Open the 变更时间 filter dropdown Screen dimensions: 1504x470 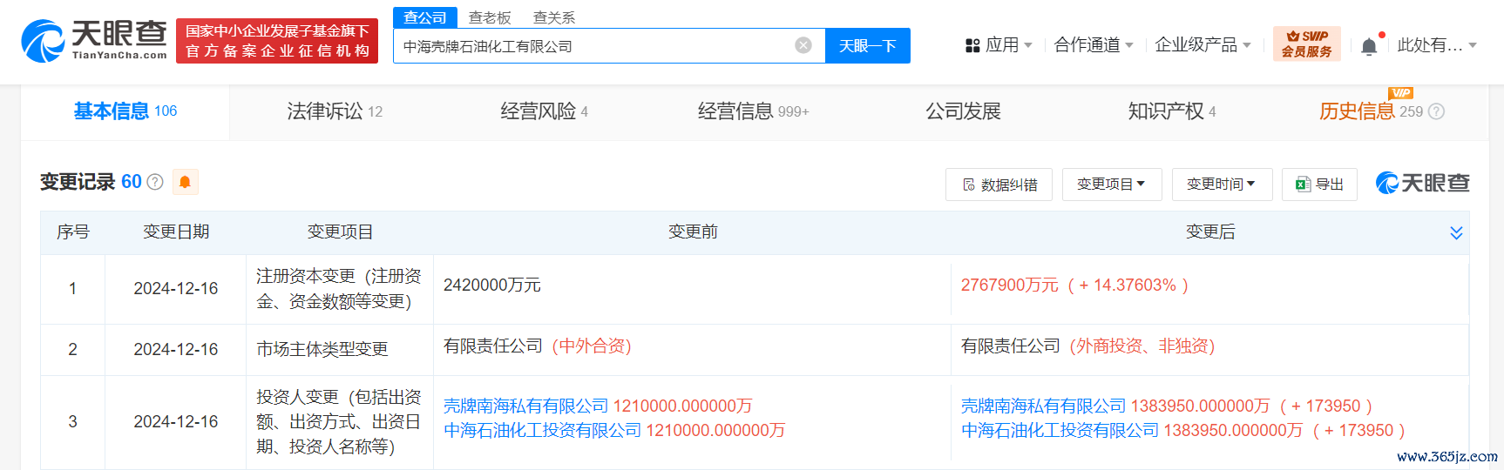click(x=1222, y=185)
